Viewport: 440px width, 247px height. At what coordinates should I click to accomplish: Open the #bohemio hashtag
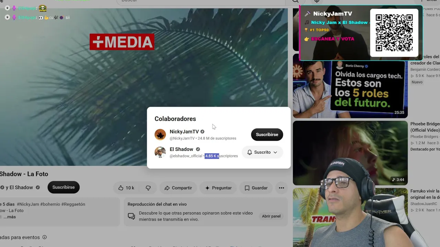point(50,204)
